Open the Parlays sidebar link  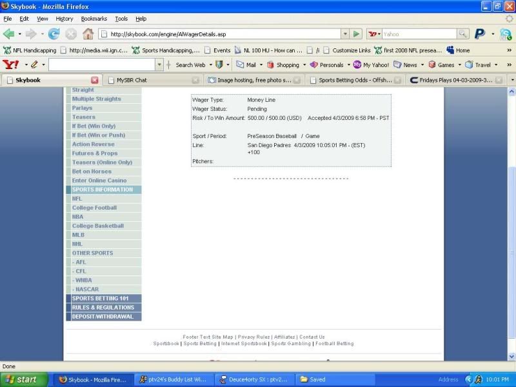click(x=82, y=108)
